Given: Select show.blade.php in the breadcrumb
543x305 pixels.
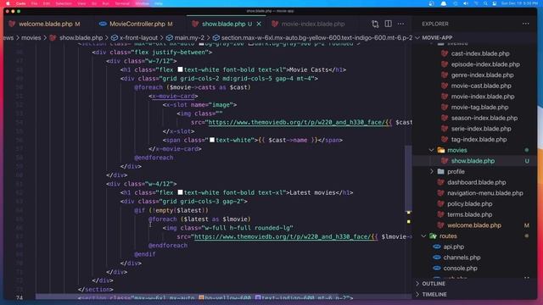Looking at the screenshot, I should click(x=81, y=37).
